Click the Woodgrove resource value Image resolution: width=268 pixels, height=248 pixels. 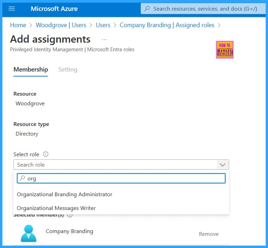pyautogui.click(x=30, y=103)
